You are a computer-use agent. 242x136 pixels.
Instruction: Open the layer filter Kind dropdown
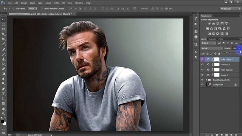point(208,43)
